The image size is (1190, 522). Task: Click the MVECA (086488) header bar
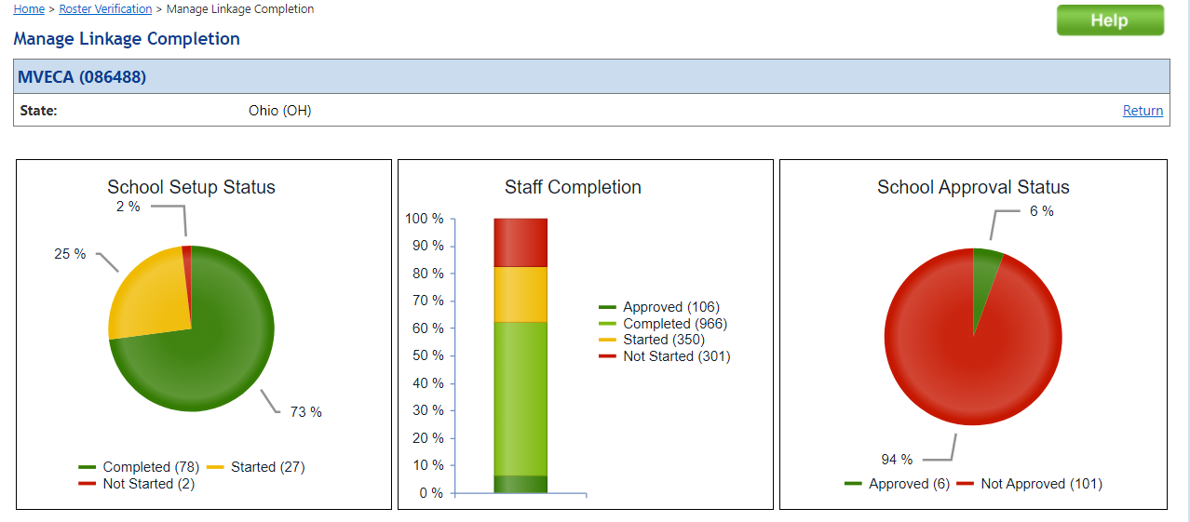pyautogui.click(x=591, y=76)
